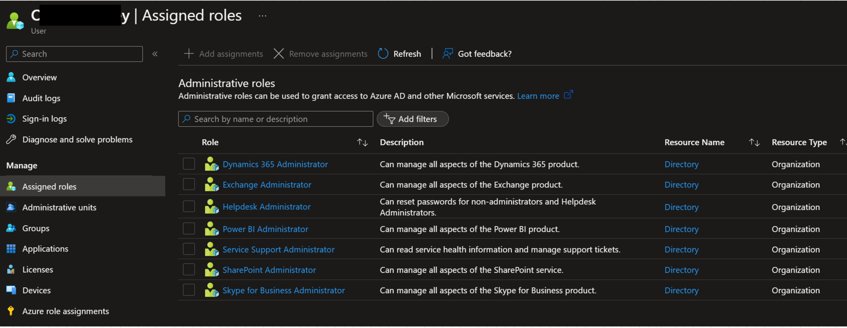Screen dimensions: 847x328
Task: Sort by the Role column arrows
Action: point(362,142)
